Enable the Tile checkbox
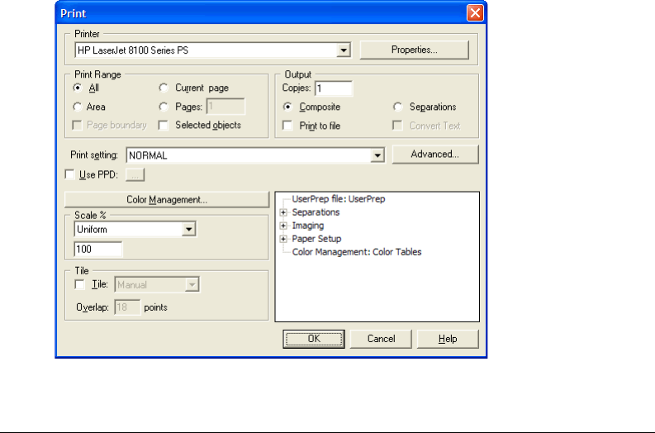 pos(79,284)
